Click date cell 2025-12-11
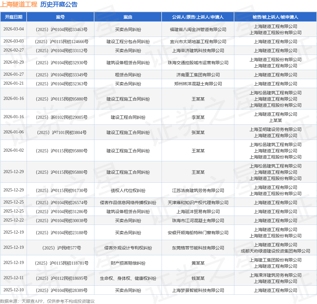 point(14,278)
